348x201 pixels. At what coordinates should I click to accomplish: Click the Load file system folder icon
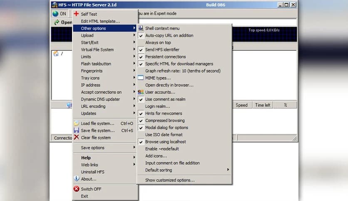[76, 123]
